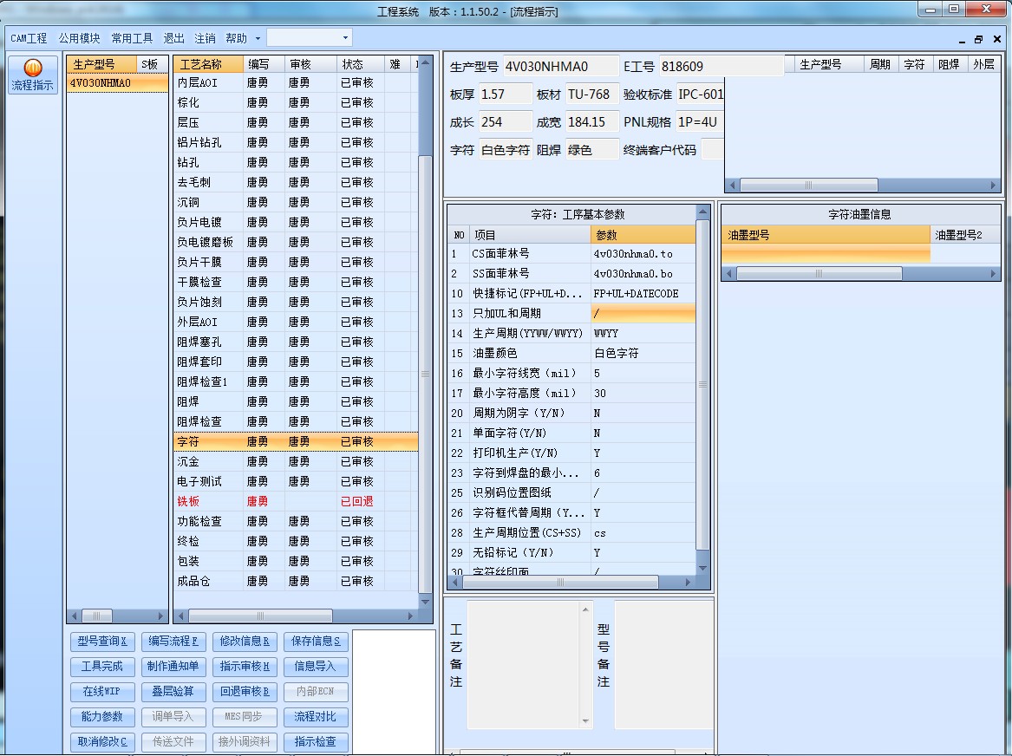Click the 在线WIP button

click(102, 692)
